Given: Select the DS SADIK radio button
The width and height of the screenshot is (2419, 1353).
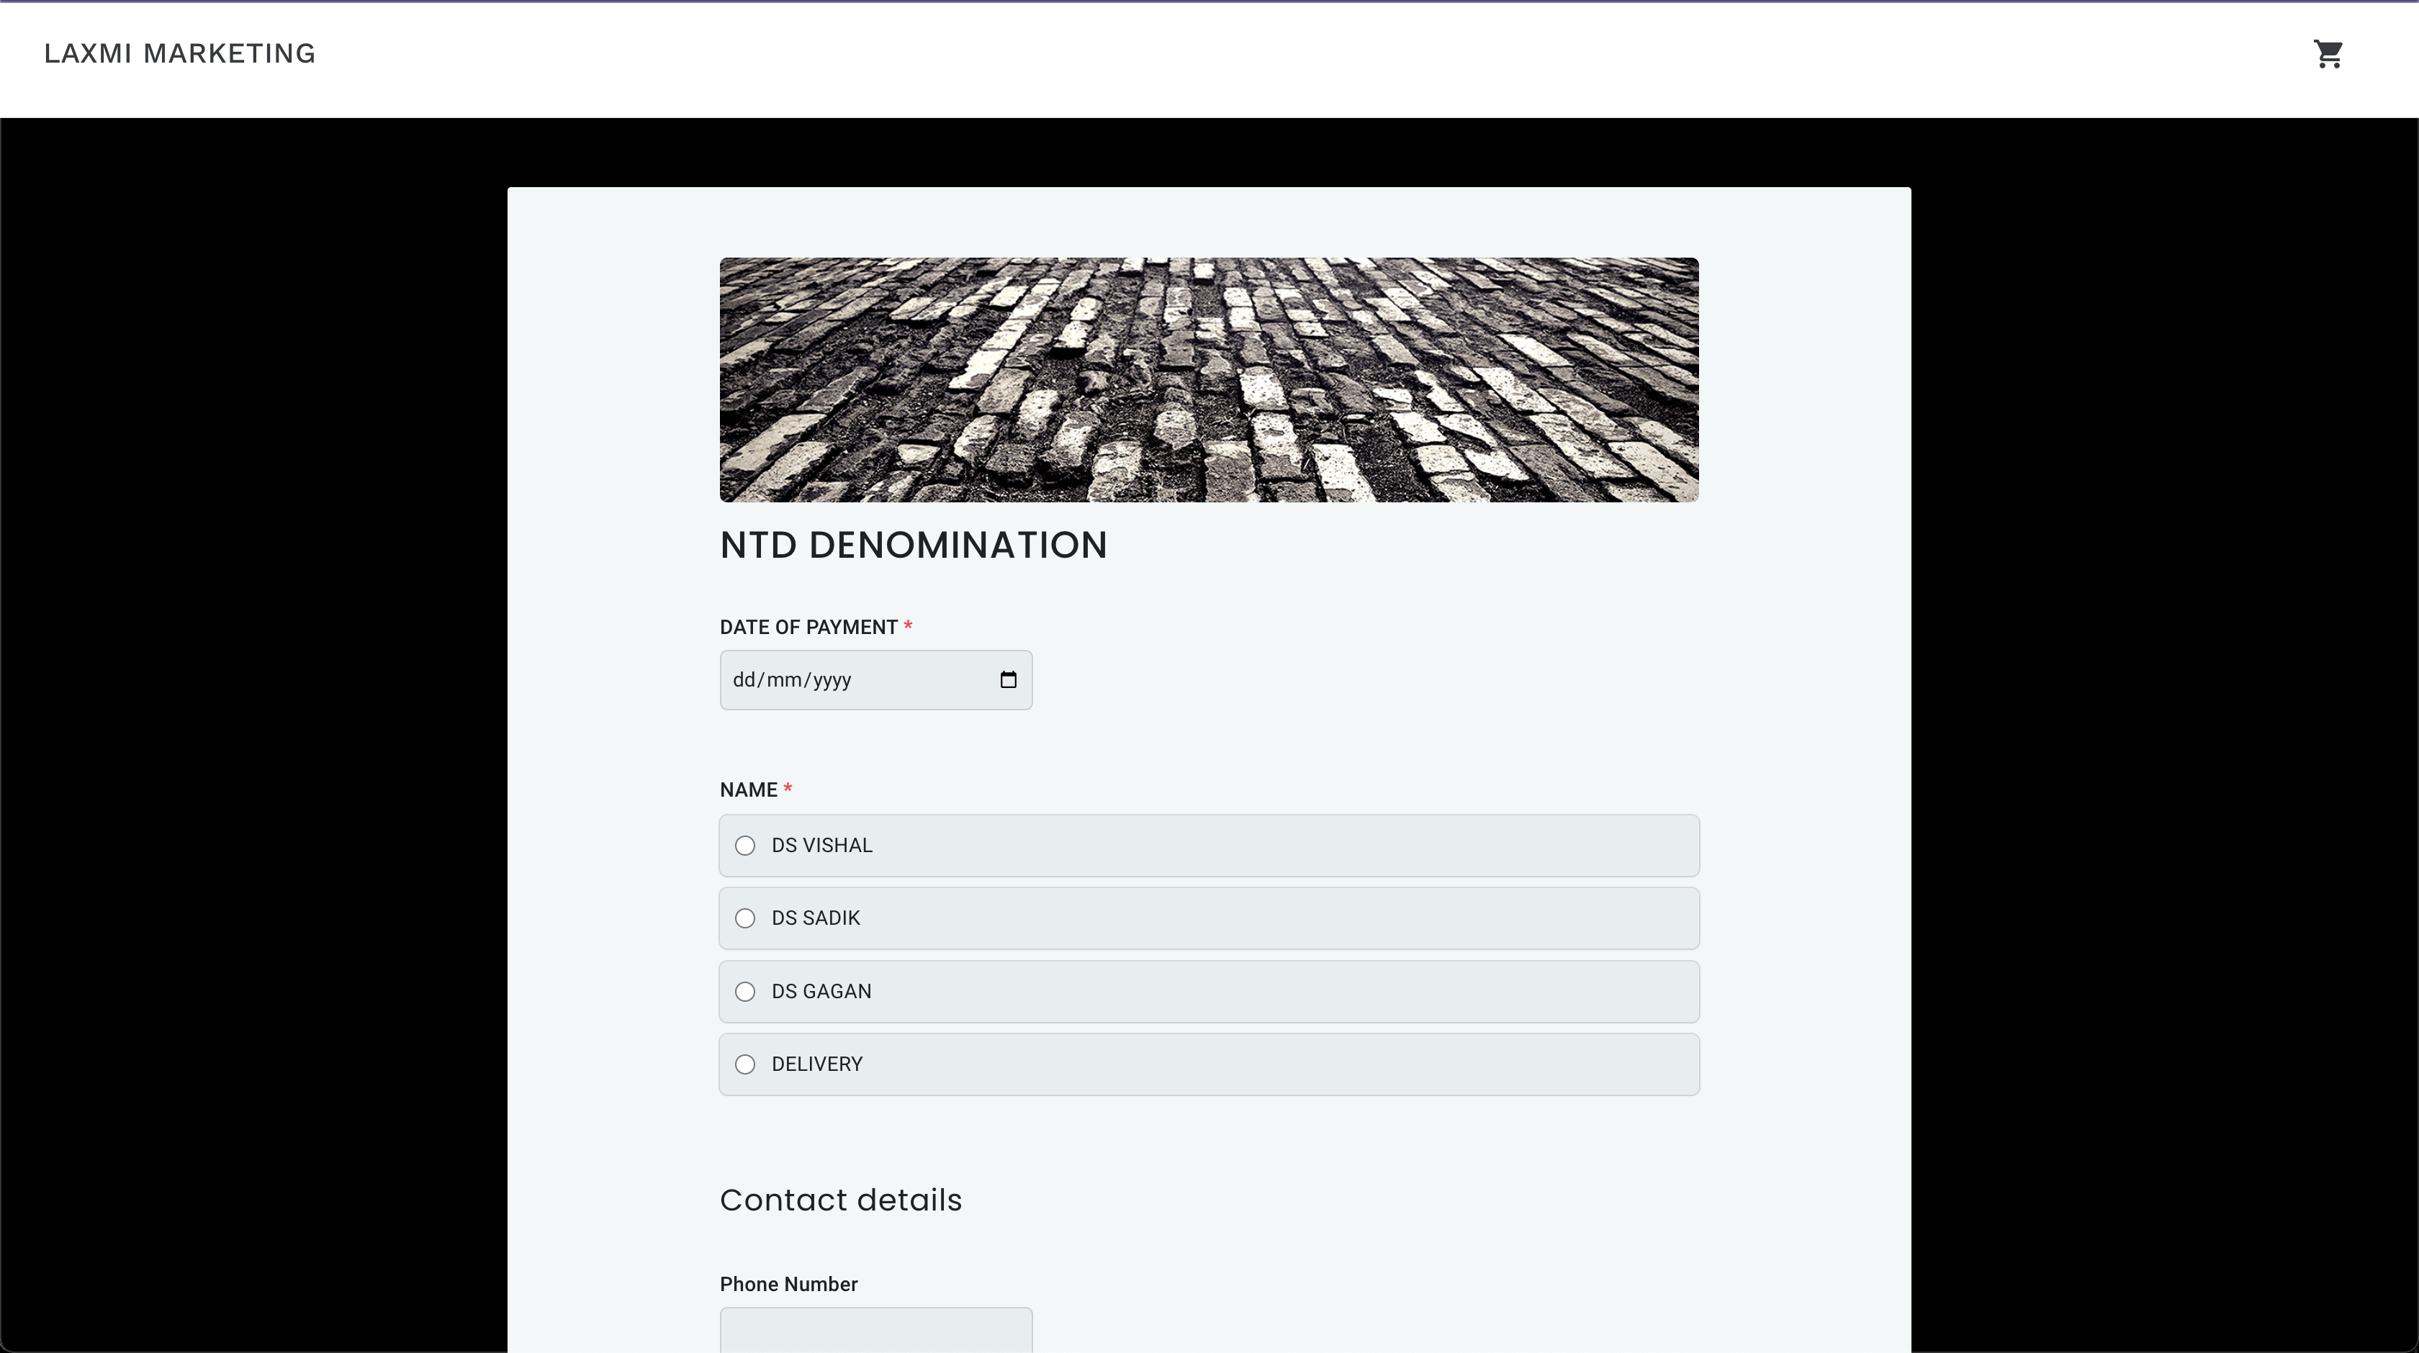Looking at the screenshot, I should [x=744, y=918].
